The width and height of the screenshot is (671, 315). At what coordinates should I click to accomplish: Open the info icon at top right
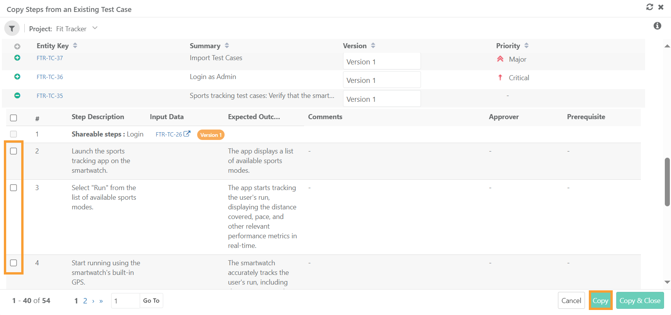[x=657, y=26]
